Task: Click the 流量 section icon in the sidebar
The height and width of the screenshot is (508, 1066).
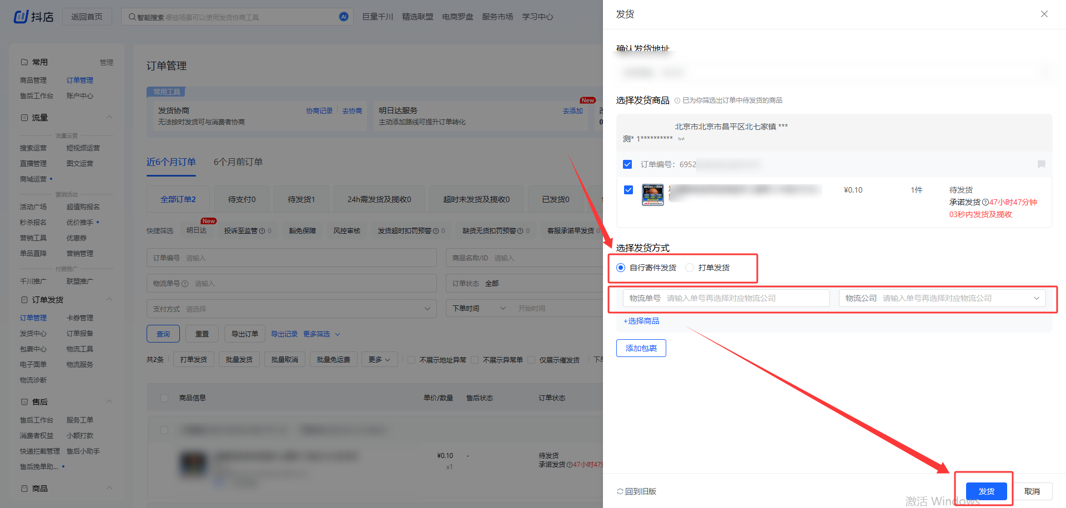Action: click(x=24, y=118)
